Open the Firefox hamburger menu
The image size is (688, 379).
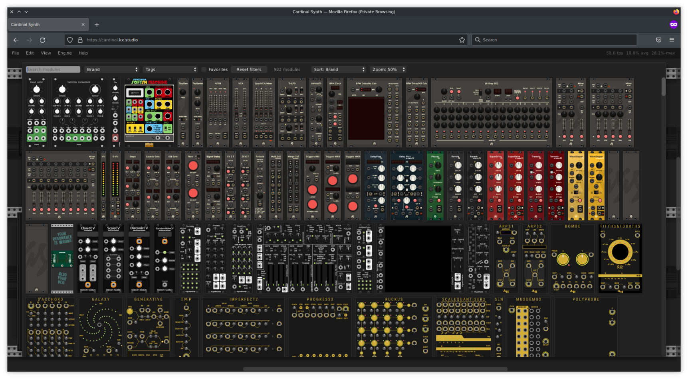point(672,40)
